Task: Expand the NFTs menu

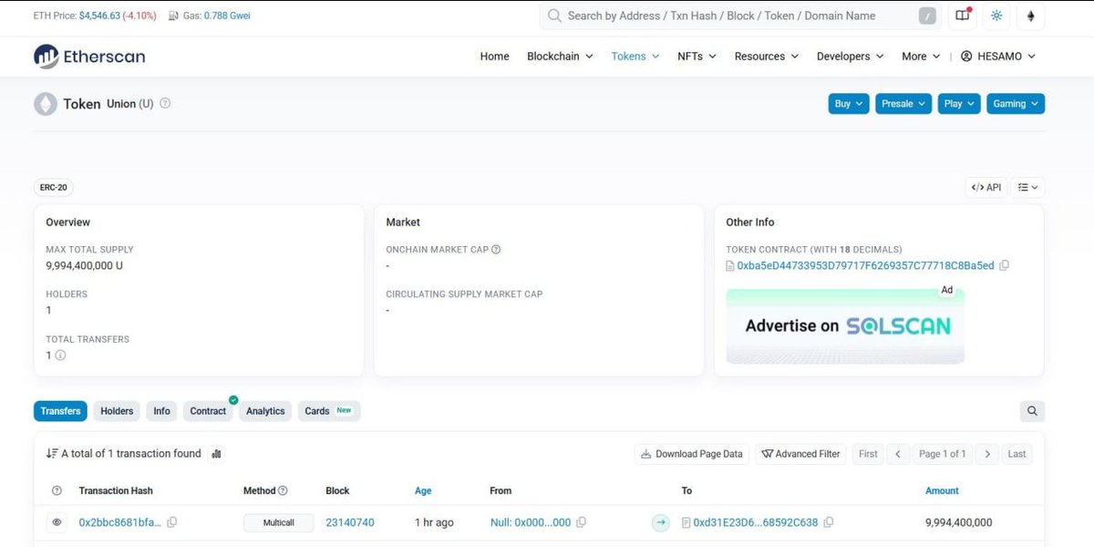Action: coord(697,57)
